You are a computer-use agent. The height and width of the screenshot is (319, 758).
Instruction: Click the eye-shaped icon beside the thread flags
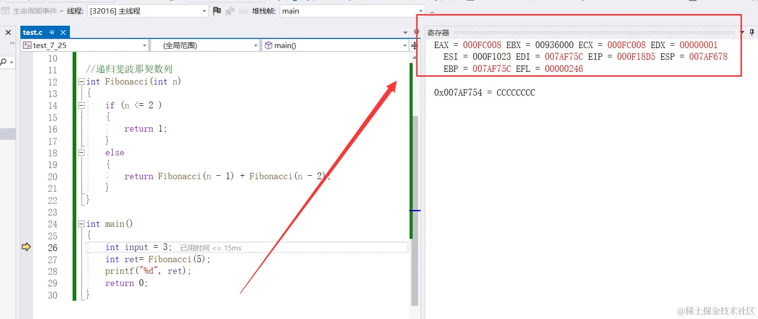tap(244, 11)
